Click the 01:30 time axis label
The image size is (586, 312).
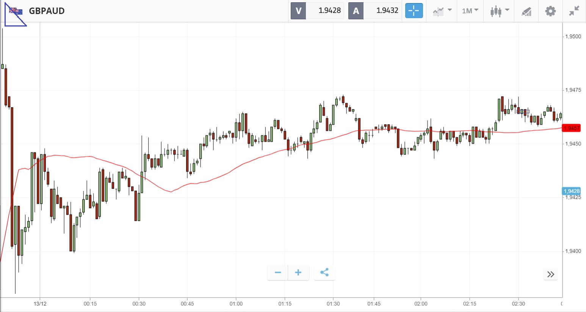[x=333, y=304]
